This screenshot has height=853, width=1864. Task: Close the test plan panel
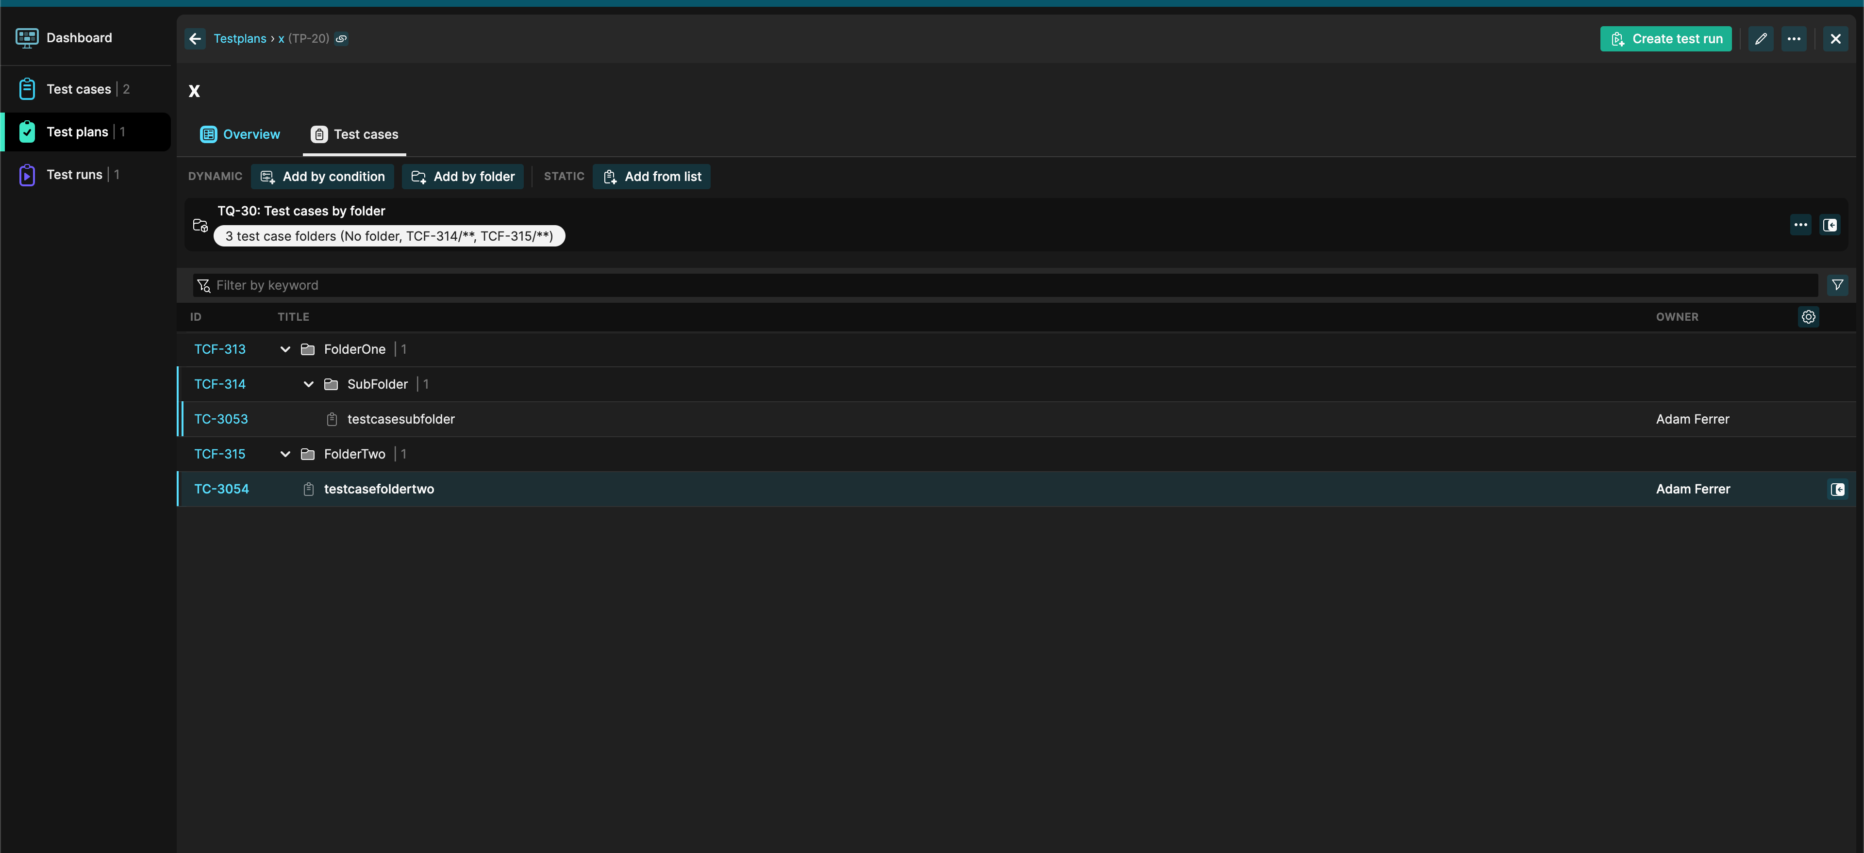[x=1835, y=38]
